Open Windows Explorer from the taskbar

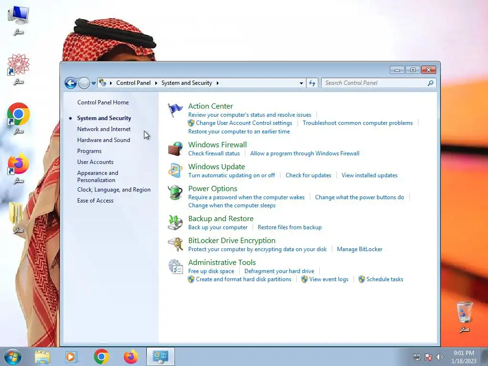point(42,356)
